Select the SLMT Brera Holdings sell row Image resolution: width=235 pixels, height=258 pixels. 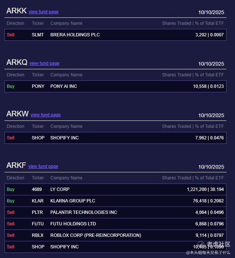(115, 35)
